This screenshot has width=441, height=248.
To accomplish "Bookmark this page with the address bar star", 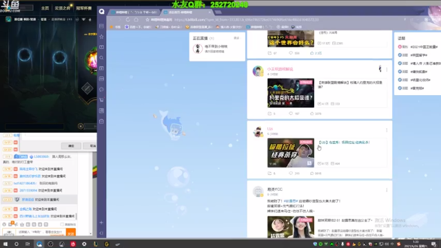I will (x=147, y=20).
